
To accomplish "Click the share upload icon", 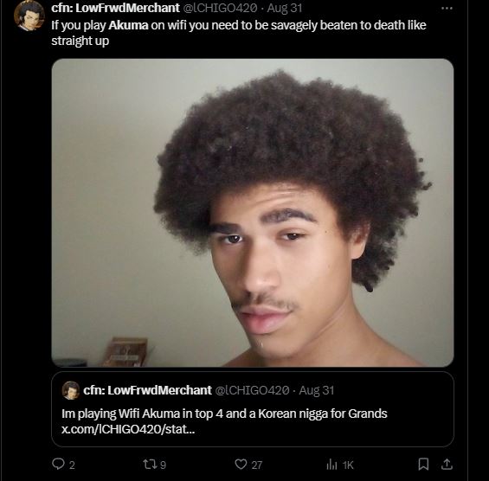I will pyautogui.click(x=447, y=464).
